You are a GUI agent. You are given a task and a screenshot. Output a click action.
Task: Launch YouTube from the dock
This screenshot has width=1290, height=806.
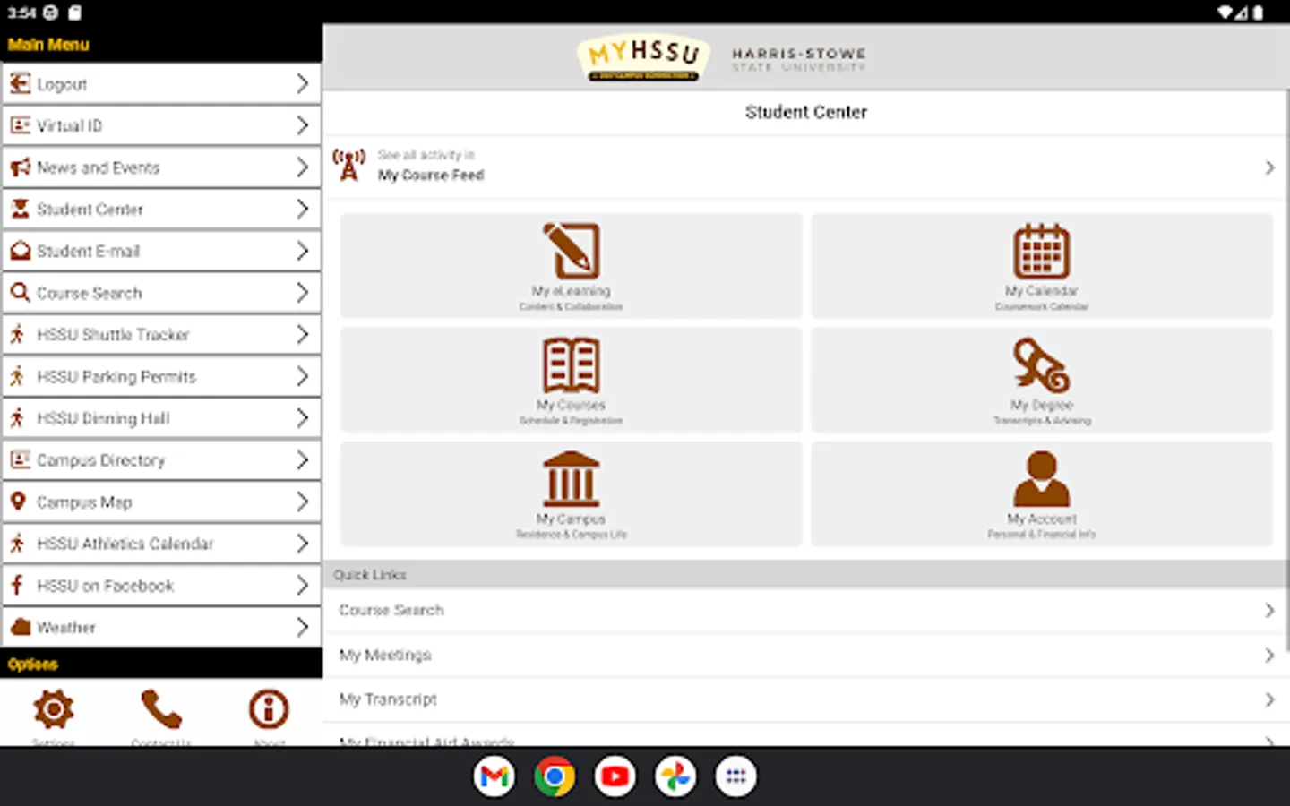point(615,776)
